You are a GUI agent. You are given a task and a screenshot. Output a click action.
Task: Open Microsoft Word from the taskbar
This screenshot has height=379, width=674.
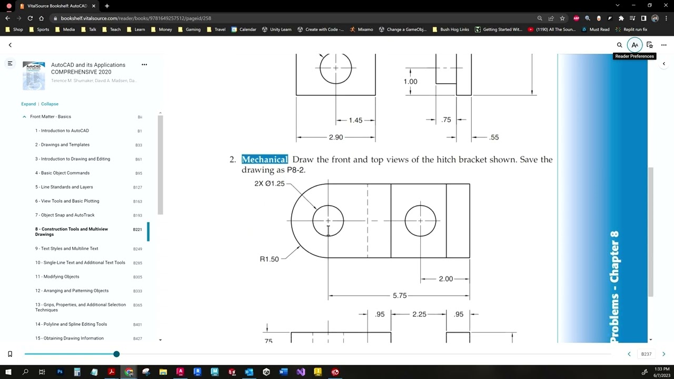(x=283, y=372)
